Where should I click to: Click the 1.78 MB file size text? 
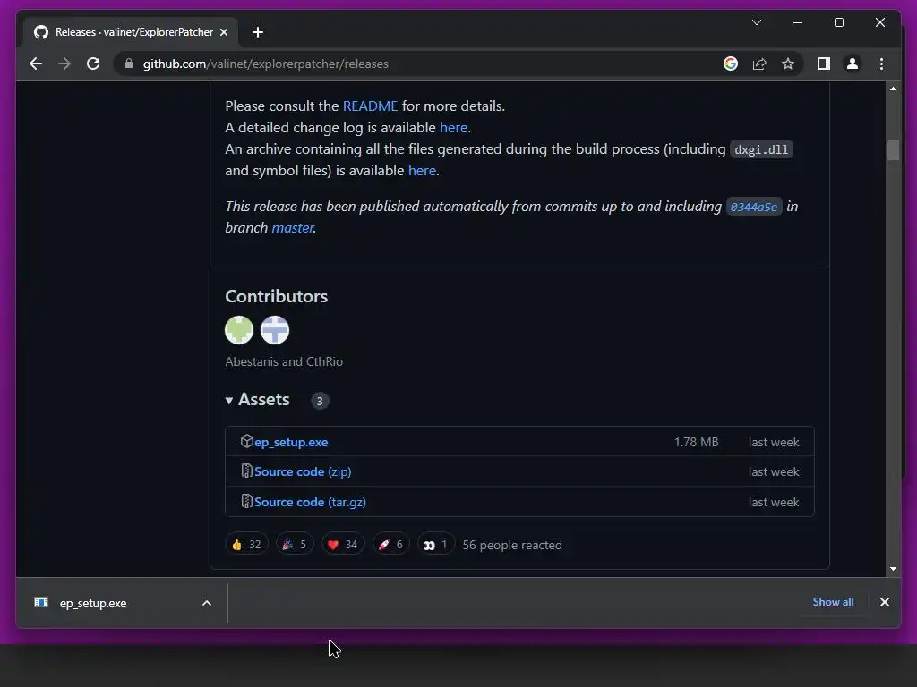[696, 442]
